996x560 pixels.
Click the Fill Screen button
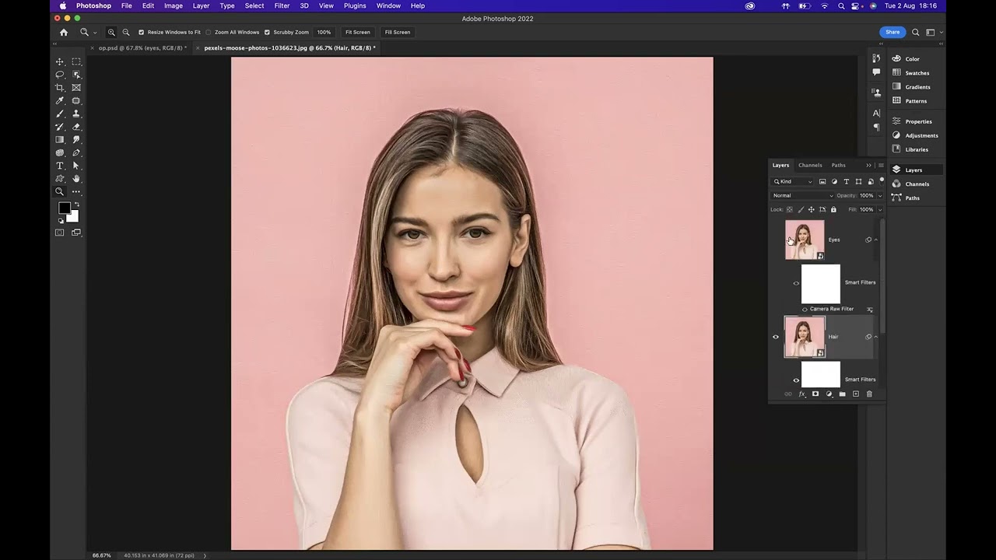[397, 32]
